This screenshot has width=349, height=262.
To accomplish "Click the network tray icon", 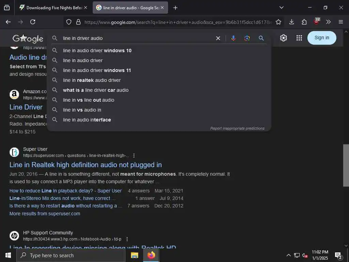I will pos(297,255).
